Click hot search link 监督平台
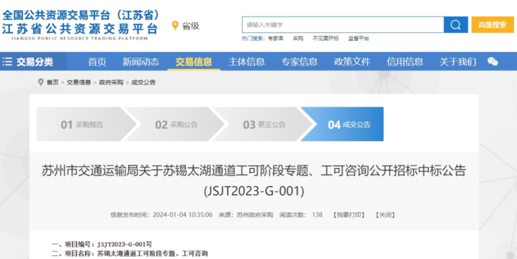 pyautogui.click(x=359, y=39)
